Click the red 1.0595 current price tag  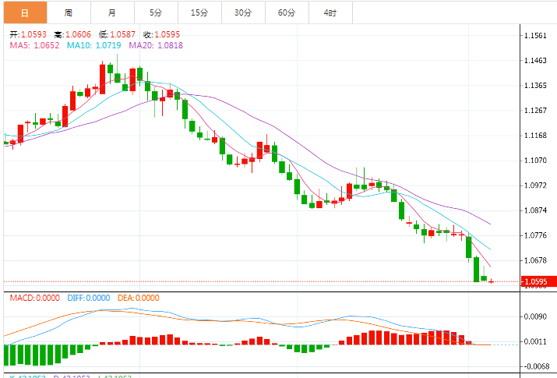pos(538,281)
